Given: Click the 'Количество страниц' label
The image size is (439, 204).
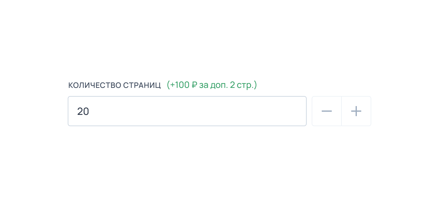Looking at the screenshot, I should [114, 85].
